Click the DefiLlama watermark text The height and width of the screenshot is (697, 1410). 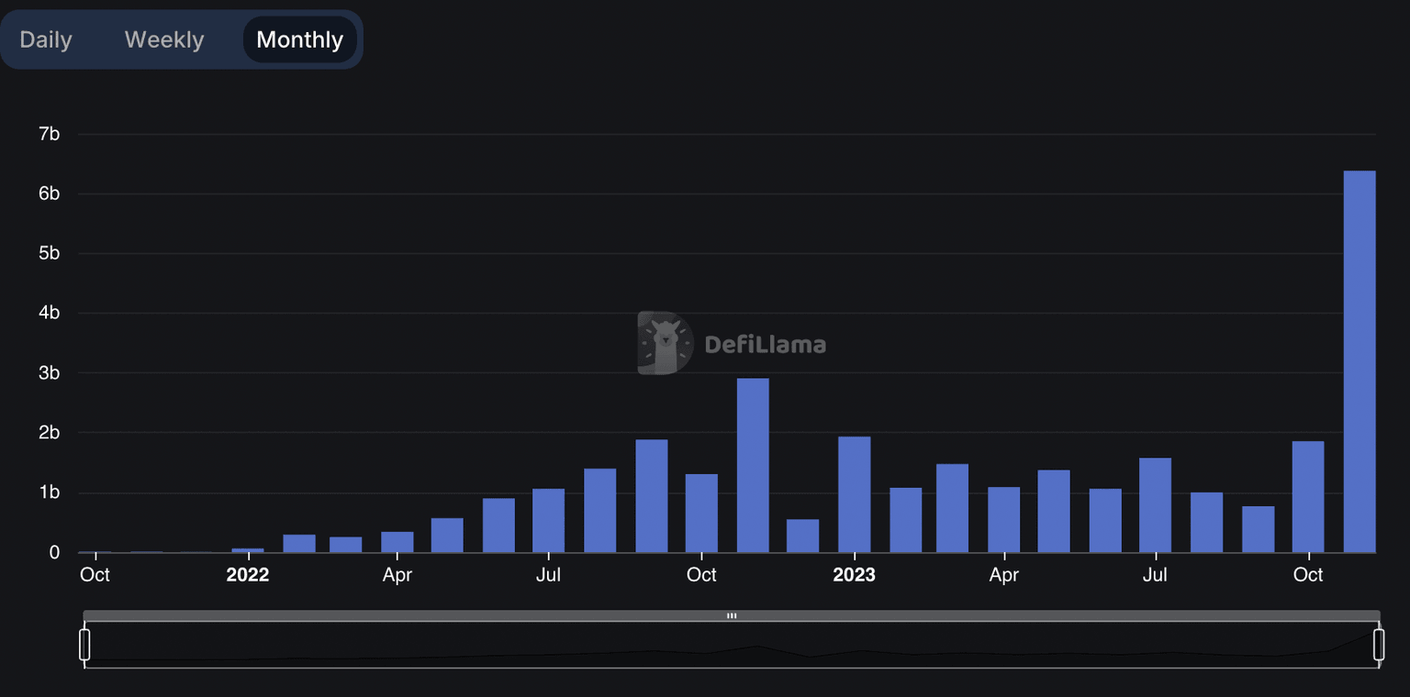click(765, 345)
